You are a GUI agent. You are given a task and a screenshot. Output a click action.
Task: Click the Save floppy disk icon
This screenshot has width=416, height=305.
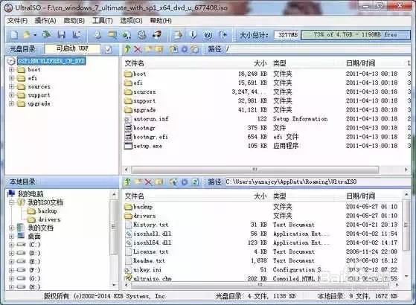click(x=62, y=35)
